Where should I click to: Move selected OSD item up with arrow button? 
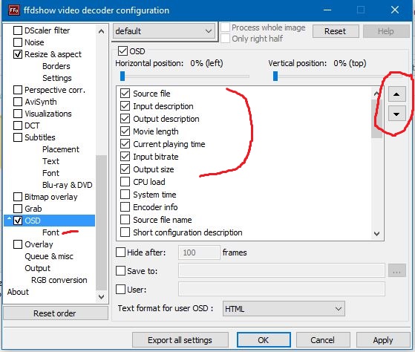click(x=396, y=94)
